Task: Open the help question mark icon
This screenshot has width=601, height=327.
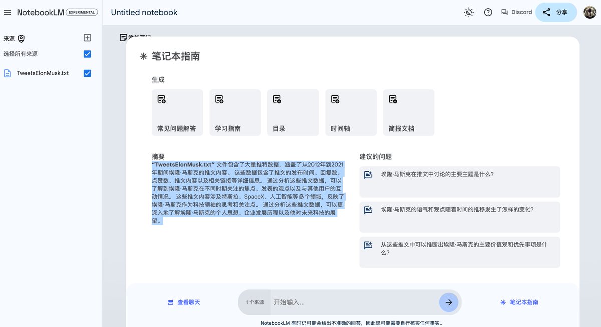Action: [x=488, y=12]
